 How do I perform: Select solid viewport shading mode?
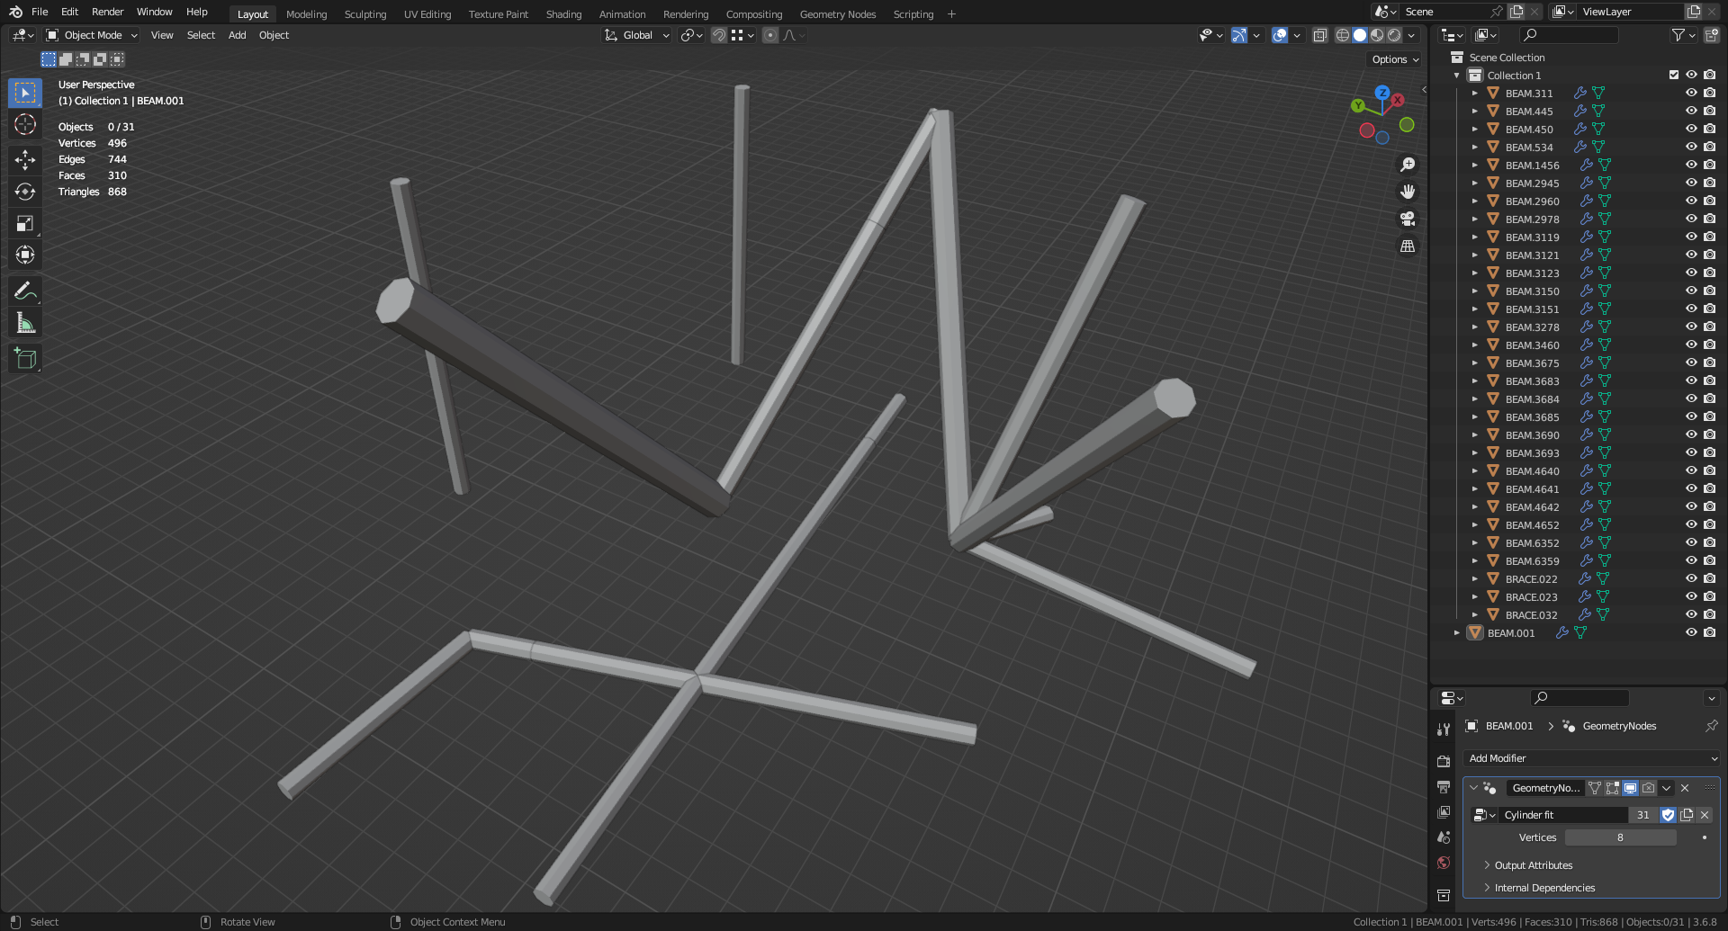click(x=1360, y=35)
